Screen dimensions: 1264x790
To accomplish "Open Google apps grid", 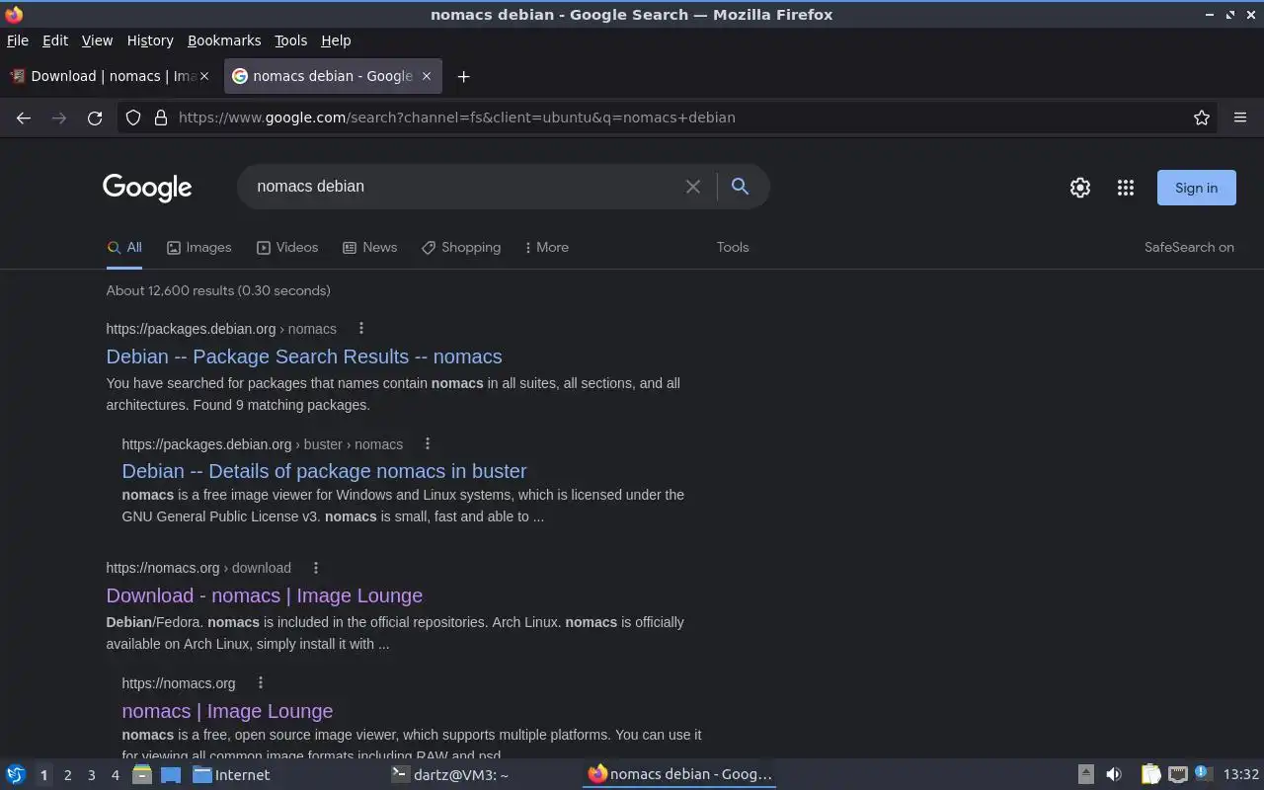I will click(x=1126, y=188).
